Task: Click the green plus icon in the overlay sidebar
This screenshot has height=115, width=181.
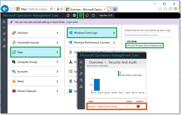Action: [x=81, y=67]
